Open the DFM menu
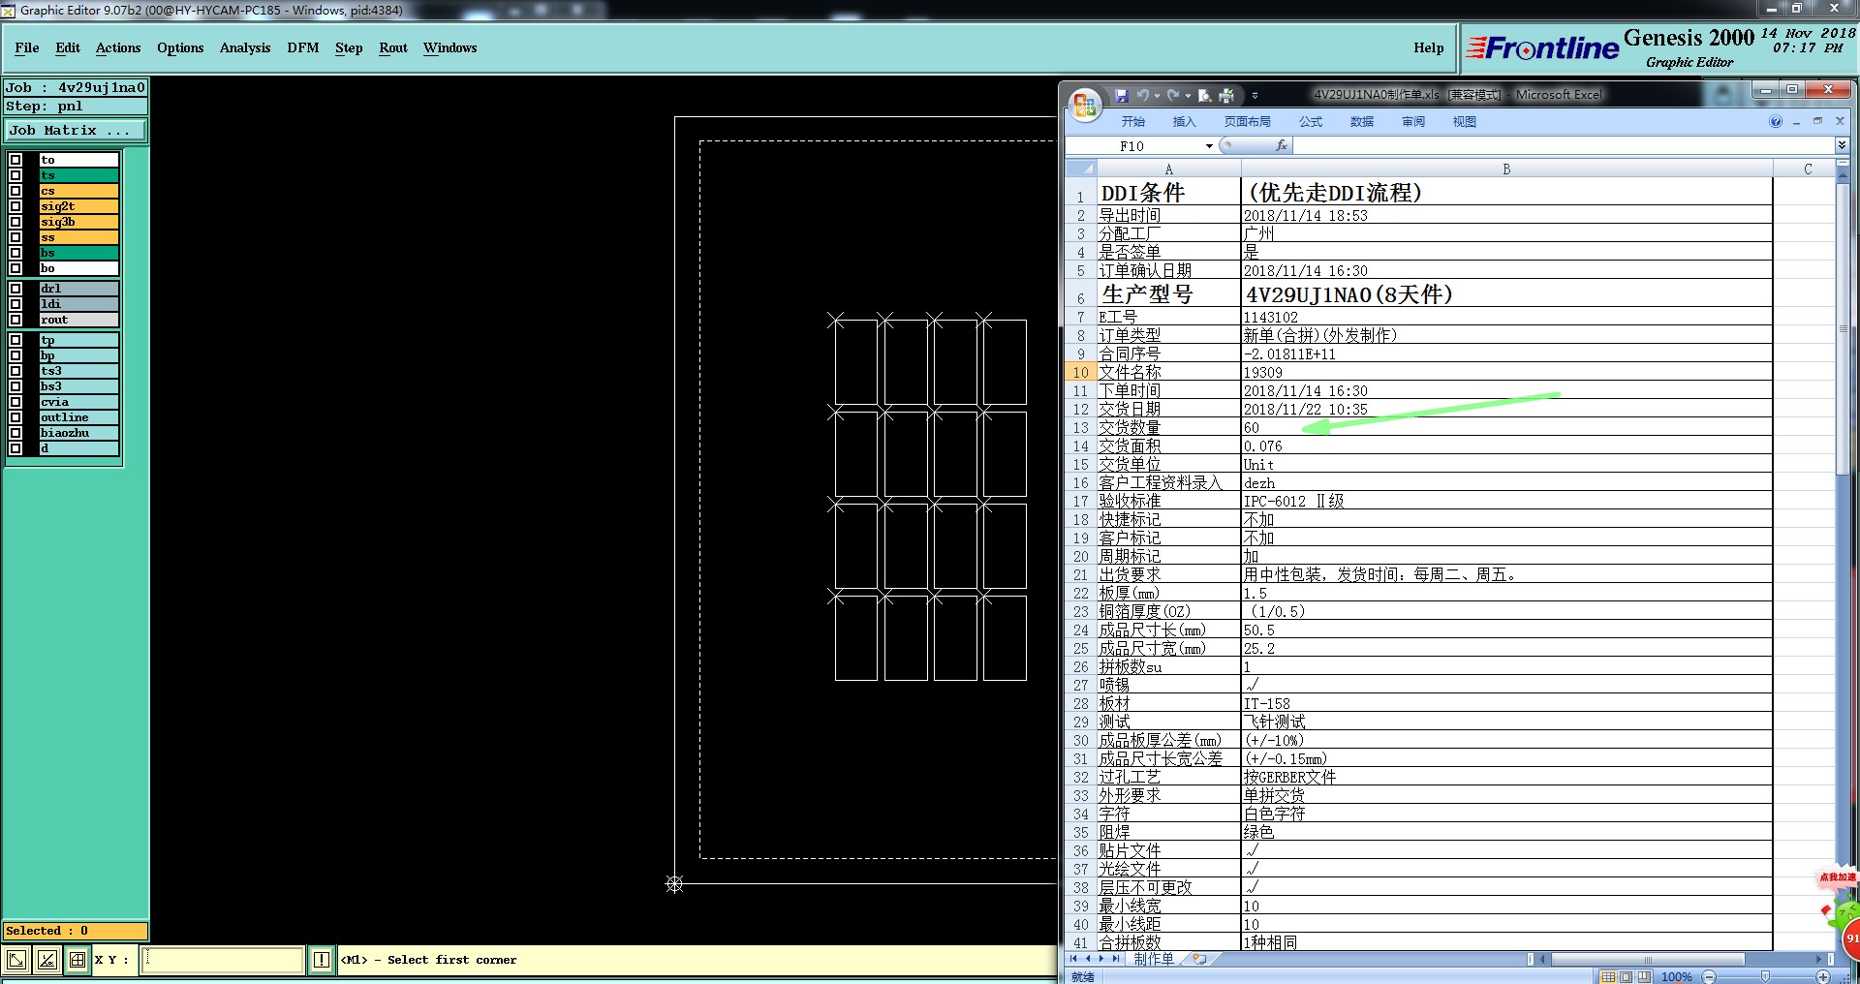Image resolution: width=1860 pixels, height=984 pixels. [303, 47]
